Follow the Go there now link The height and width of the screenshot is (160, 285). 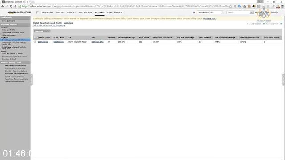coord(209,19)
